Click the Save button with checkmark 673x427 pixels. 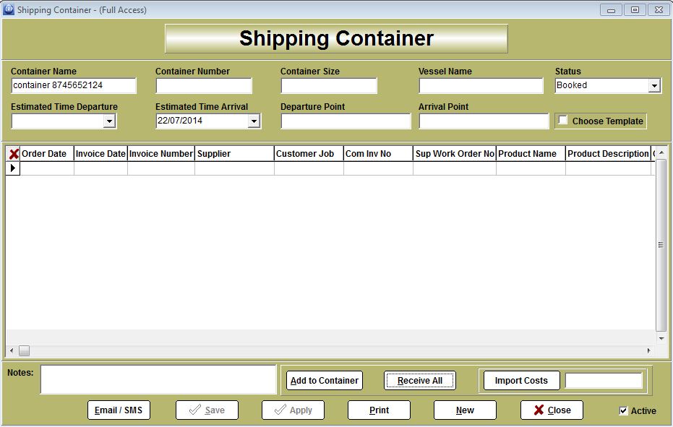(x=207, y=410)
